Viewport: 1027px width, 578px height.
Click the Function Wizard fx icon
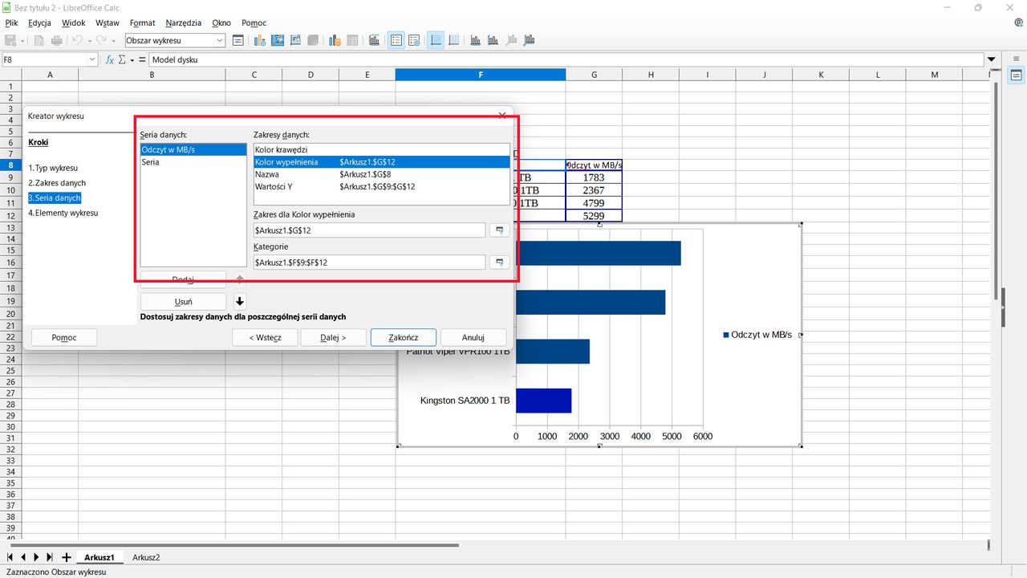click(110, 59)
